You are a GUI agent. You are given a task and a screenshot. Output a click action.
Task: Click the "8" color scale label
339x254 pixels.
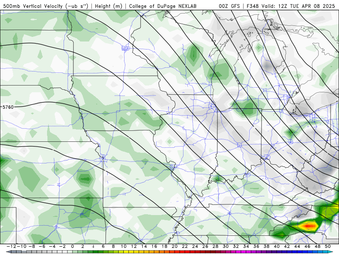coord(113,246)
